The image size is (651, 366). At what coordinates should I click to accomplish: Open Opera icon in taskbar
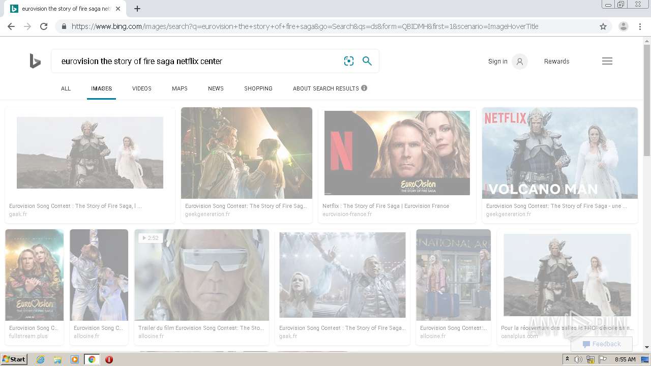pos(109,359)
